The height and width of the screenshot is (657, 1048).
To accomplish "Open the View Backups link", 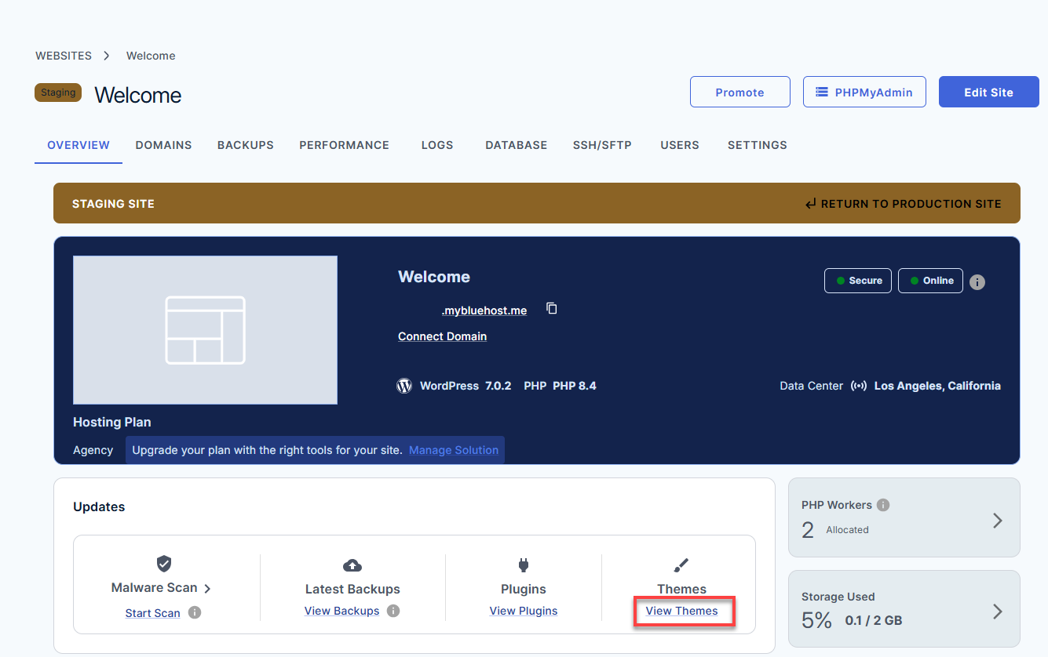I will (342, 611).
